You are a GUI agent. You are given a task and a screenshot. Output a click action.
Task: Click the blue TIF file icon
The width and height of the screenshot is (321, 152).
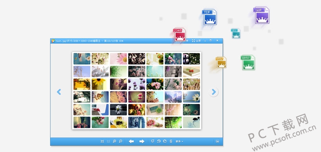(x=209, y=17)
